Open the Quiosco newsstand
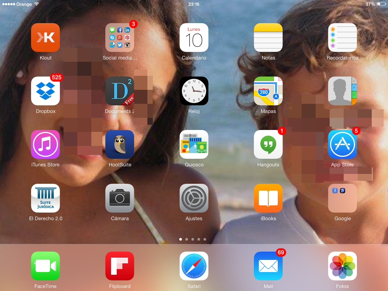The width and height of the screenshot is (388, 291). 194,144
